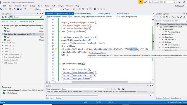Click the Start debugging button

66,9
